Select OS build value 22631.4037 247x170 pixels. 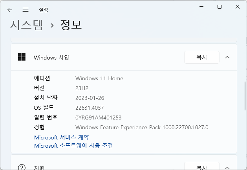click(x=90, y=108)
